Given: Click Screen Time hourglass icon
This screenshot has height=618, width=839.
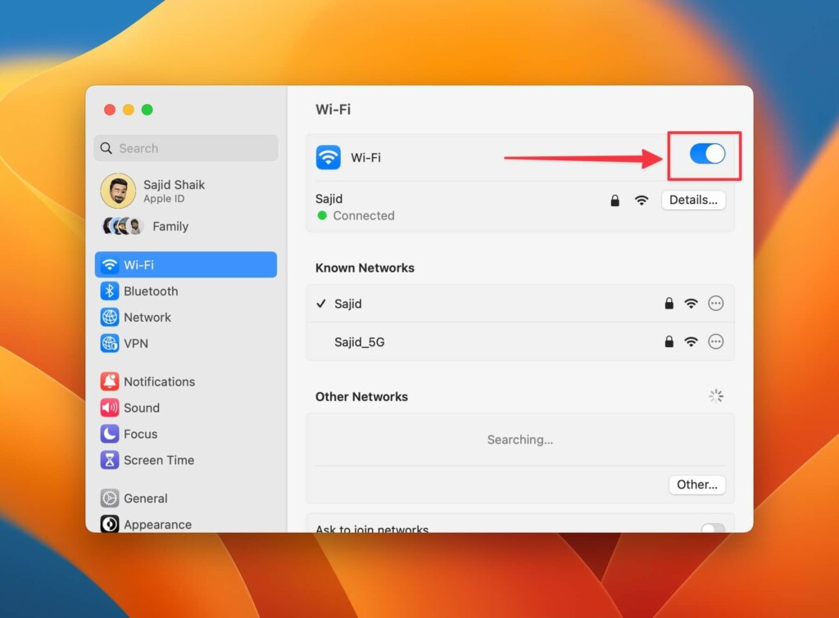Looking at the screenshot, I should [110, 460].
